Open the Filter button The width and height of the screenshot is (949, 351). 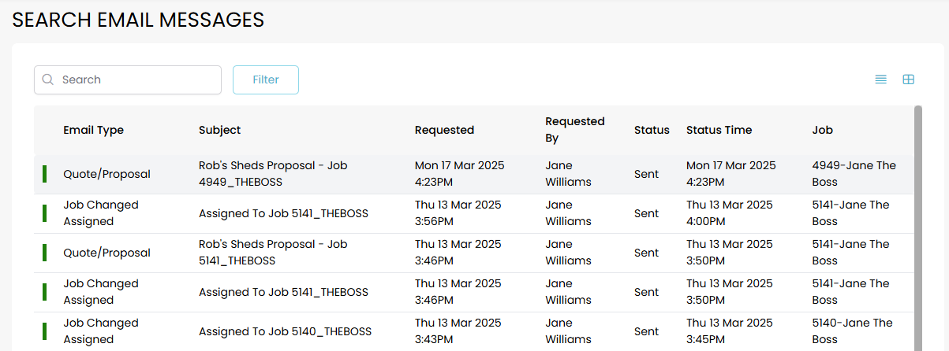(x=266, y=79)
